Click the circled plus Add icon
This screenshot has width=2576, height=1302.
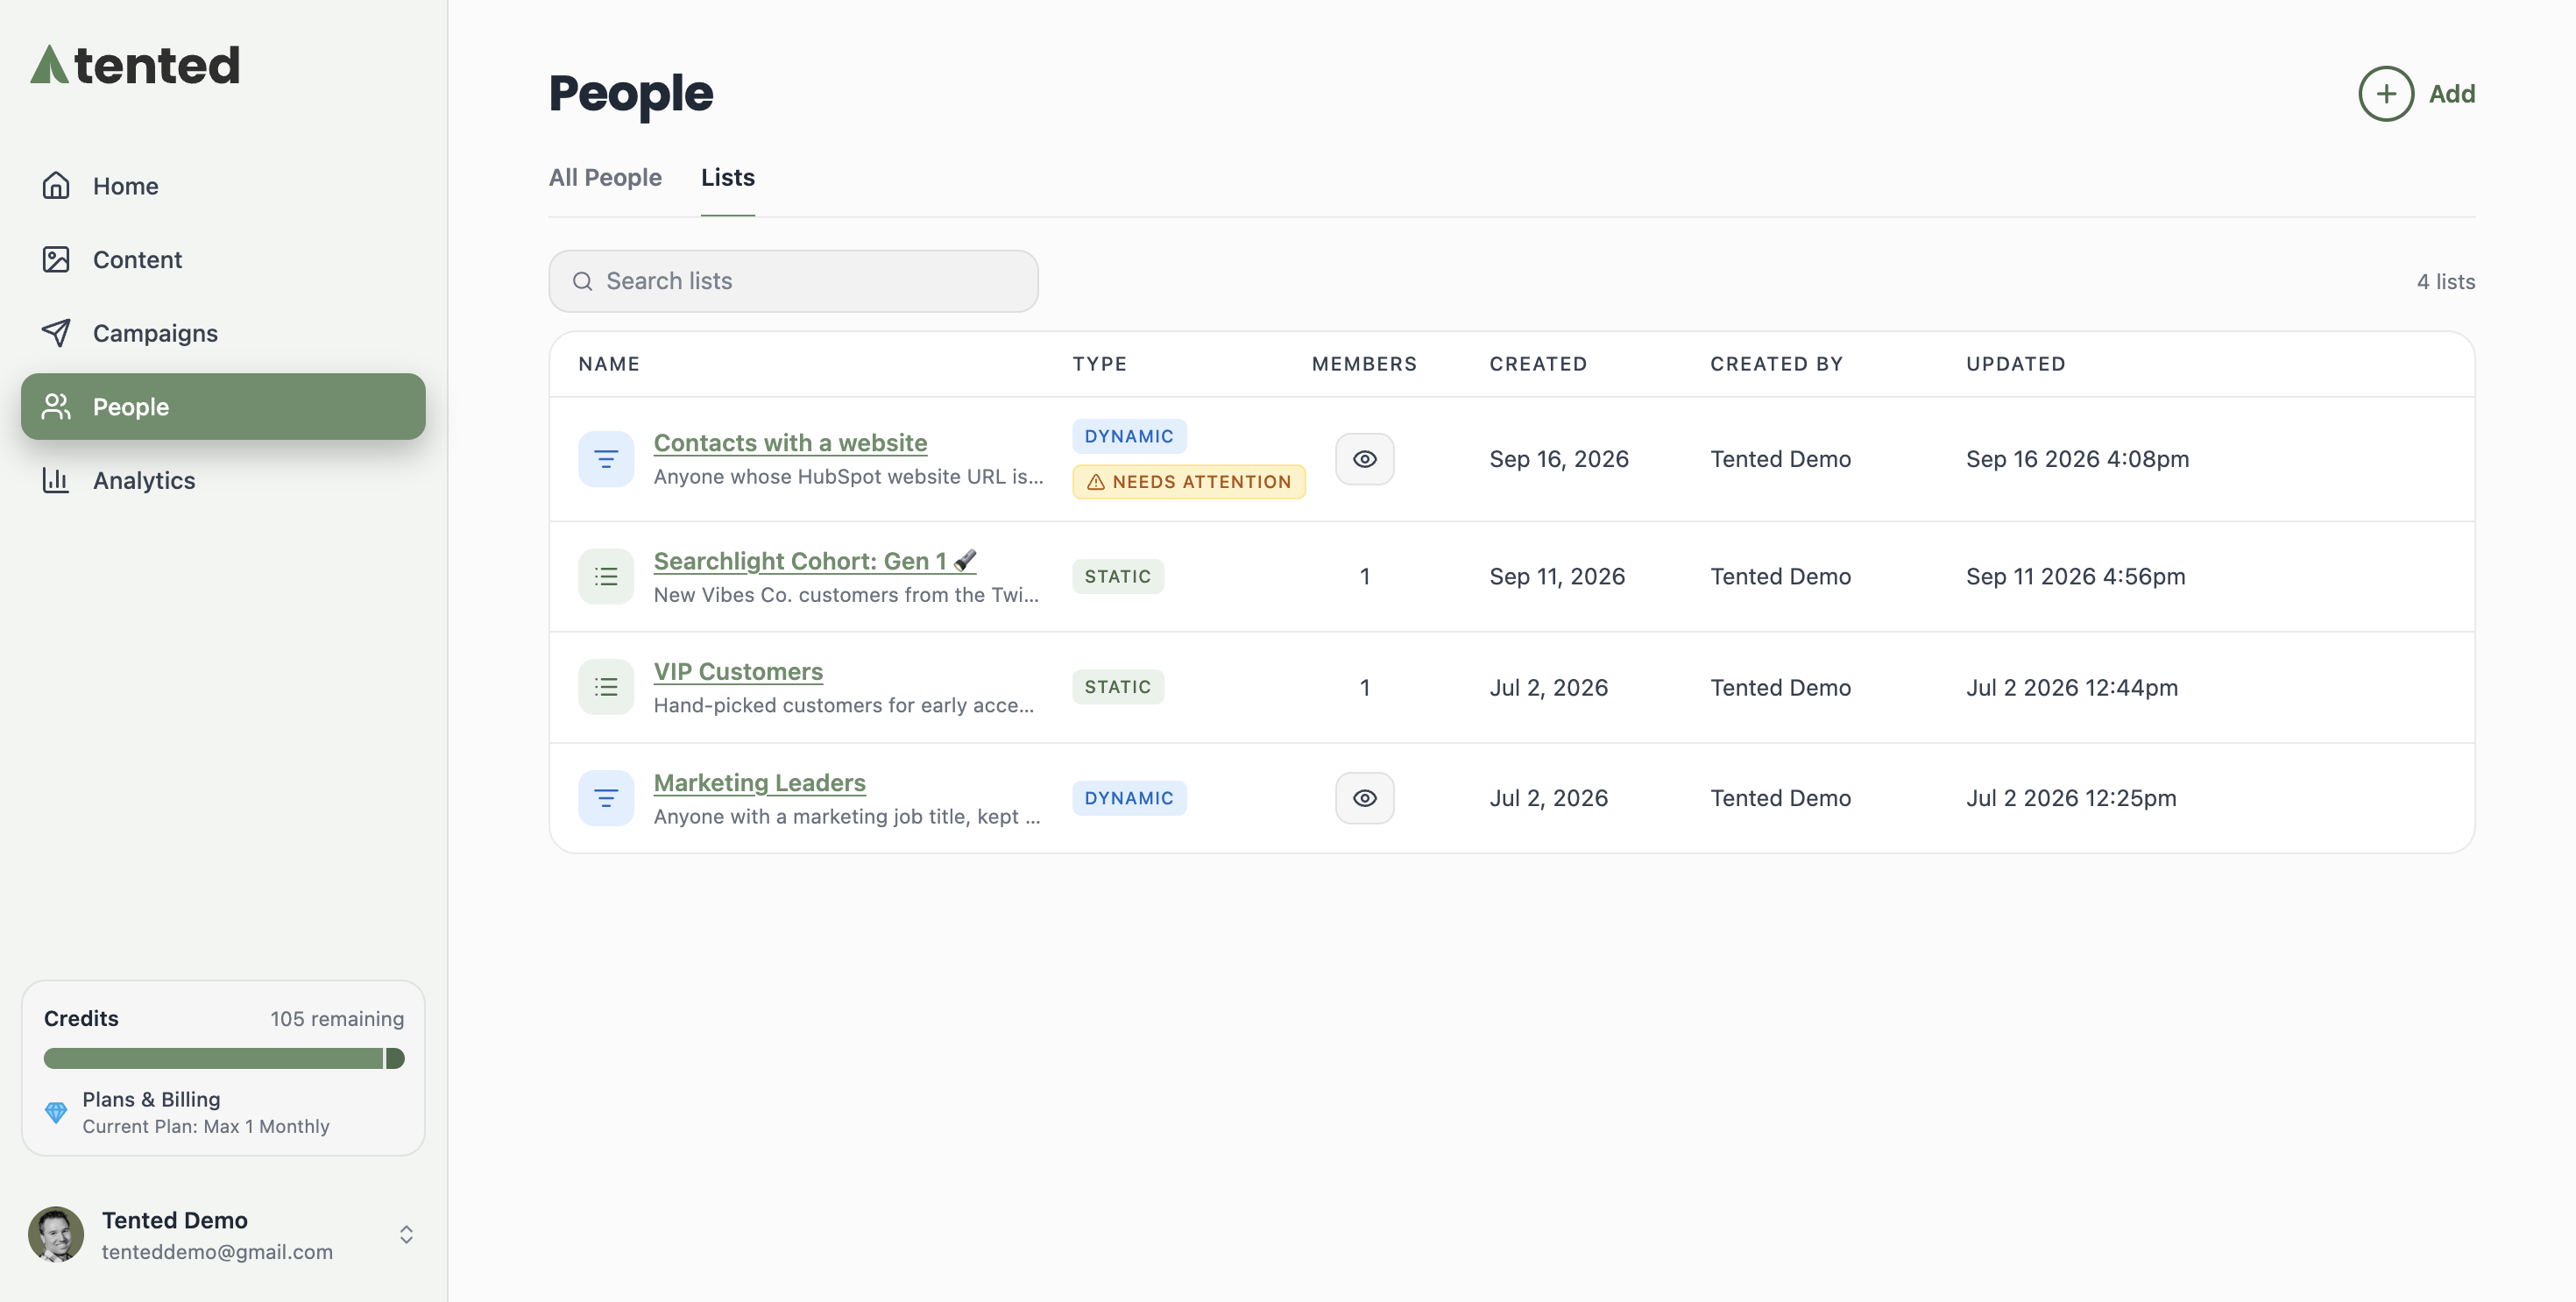click(2386, 94)
